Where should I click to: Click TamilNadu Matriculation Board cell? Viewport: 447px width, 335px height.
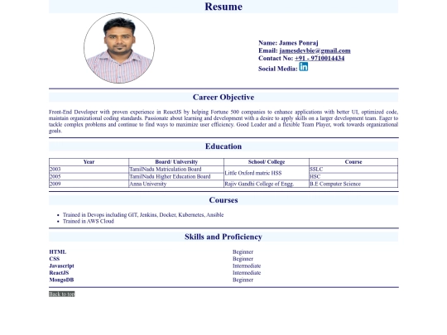tap(176, 170)
